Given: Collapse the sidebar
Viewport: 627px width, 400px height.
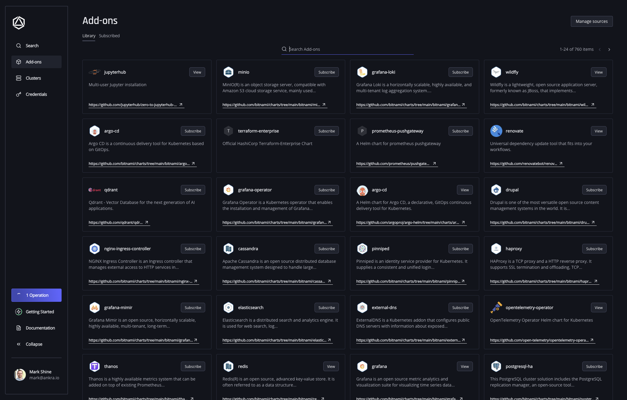Looking at the screenshot, I should (x=36, y=344).
